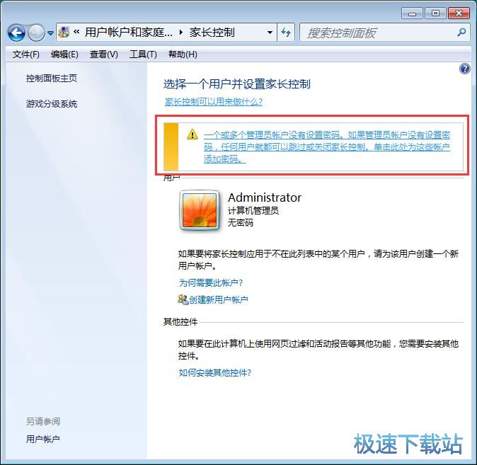
Task: Open the 家长控制可以用来做什么? link
Action: click(x=214, y=102)
